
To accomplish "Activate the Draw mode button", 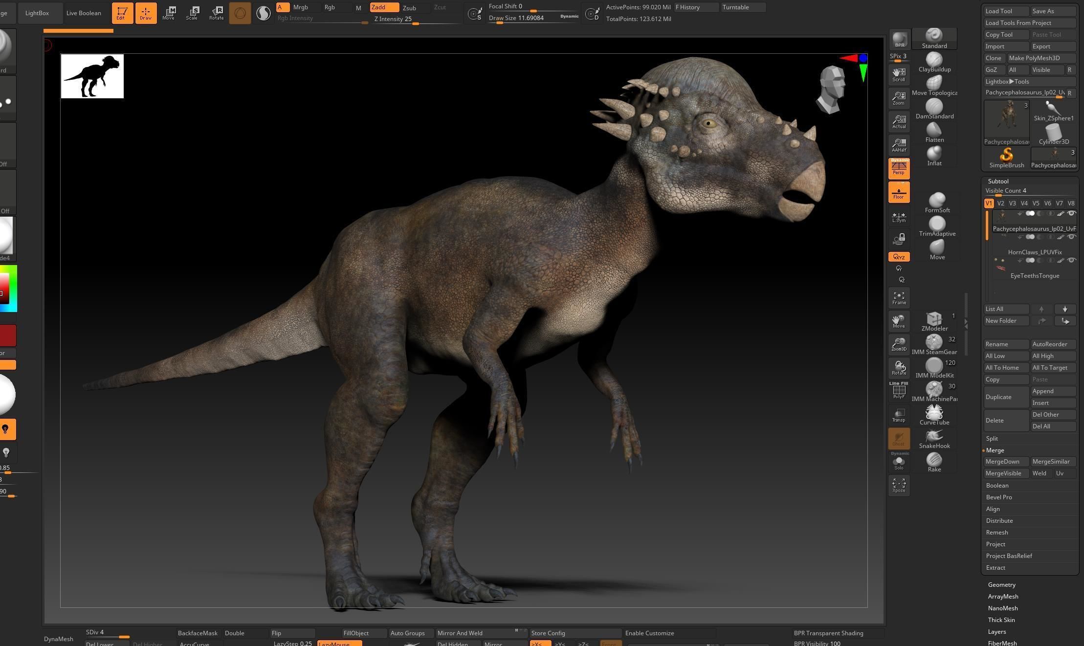I will [x=145, y=13].
